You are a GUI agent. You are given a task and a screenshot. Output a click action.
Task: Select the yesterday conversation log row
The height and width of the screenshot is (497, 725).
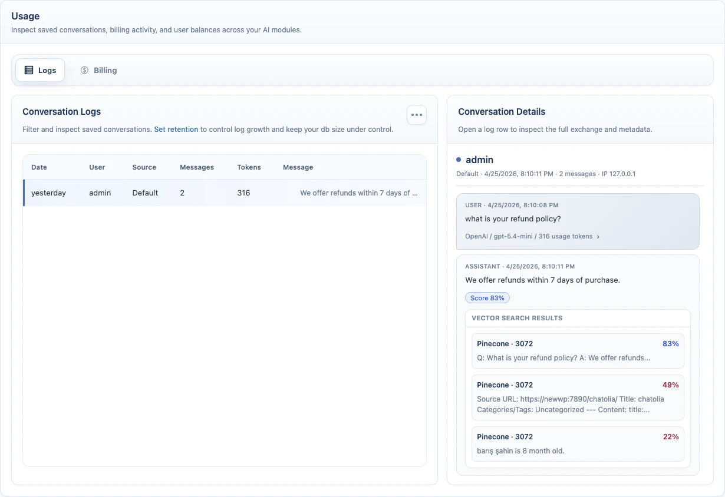pyautogui.click(x=177, y=193)
